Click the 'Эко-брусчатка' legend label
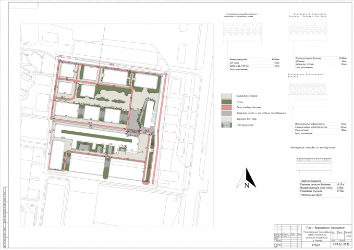 point(246,125)
